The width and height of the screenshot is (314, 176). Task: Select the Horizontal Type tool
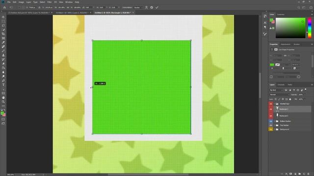pyautogui.click(x=3, y=85)
